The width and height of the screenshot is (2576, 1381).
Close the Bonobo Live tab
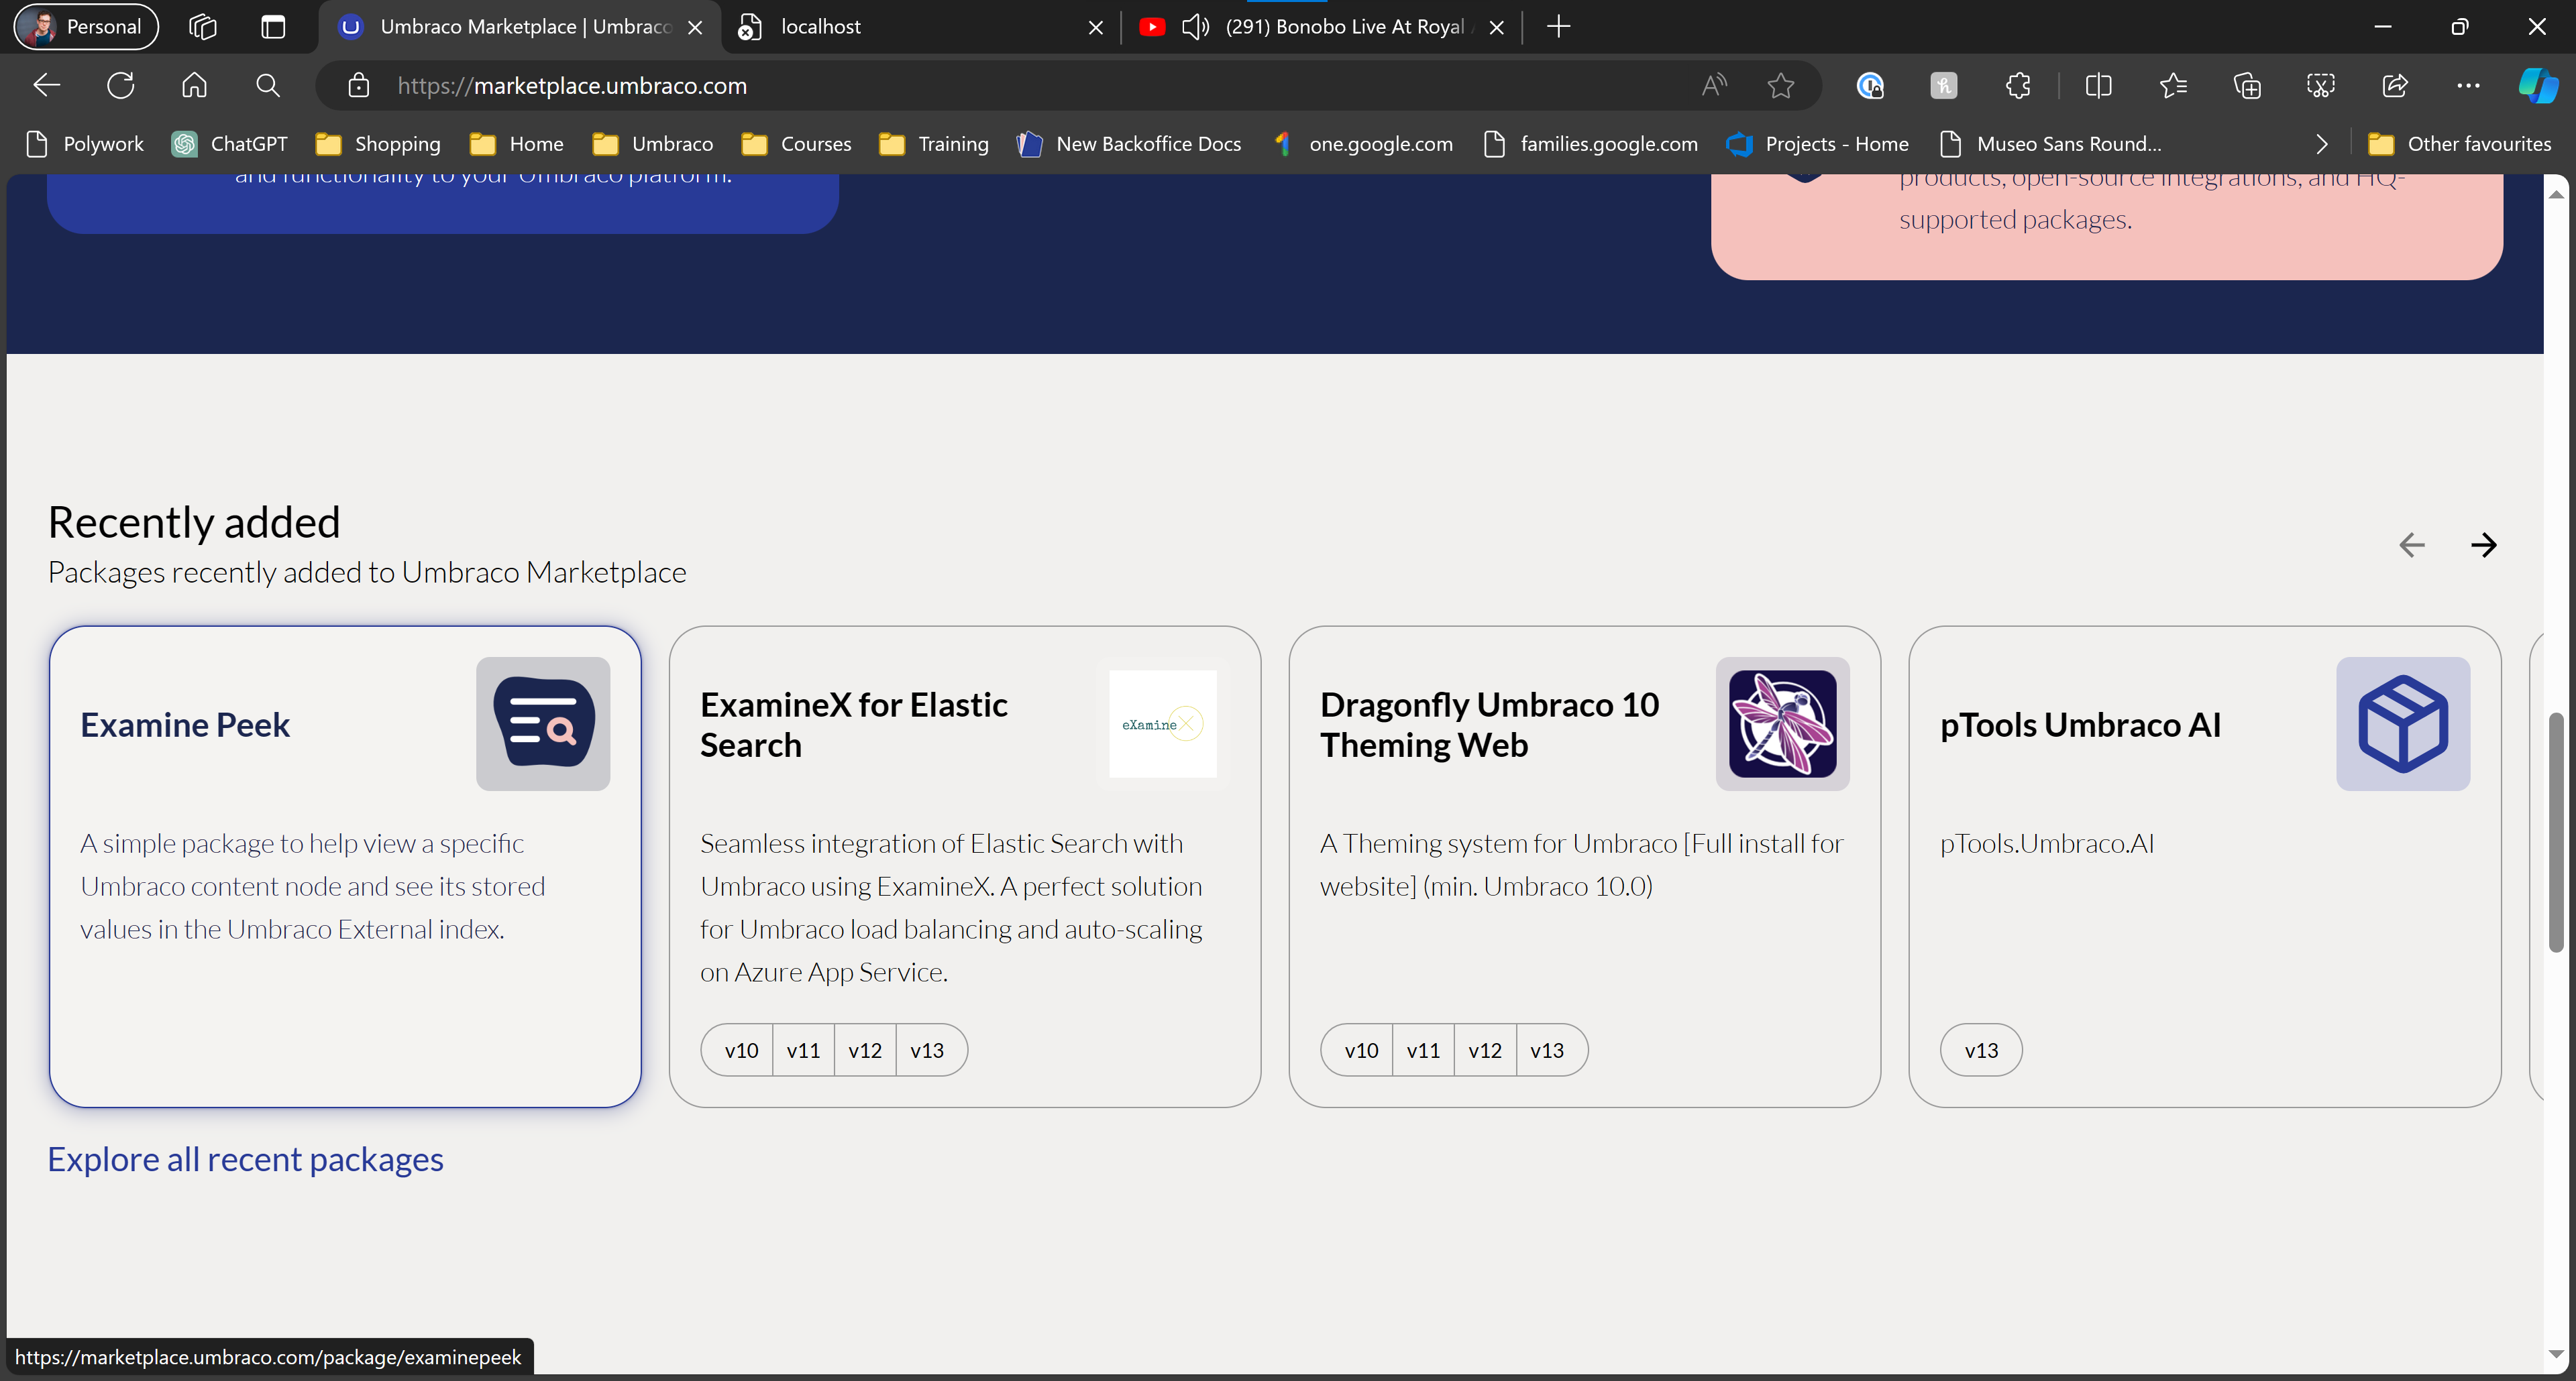click(x=1497, y=28)
